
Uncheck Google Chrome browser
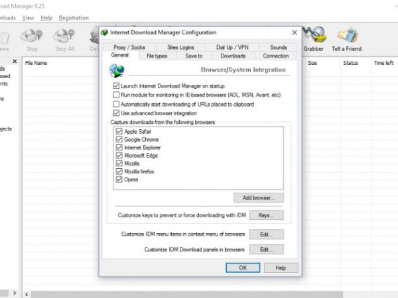(x=119, y=139)
